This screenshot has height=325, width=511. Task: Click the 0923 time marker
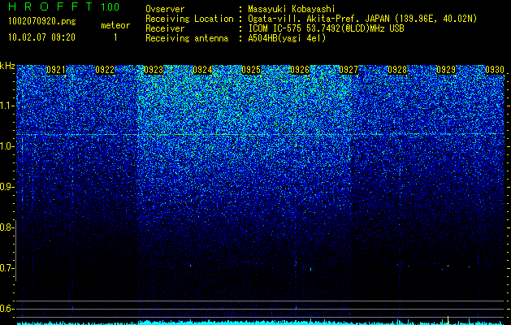[x=154, y=70]
